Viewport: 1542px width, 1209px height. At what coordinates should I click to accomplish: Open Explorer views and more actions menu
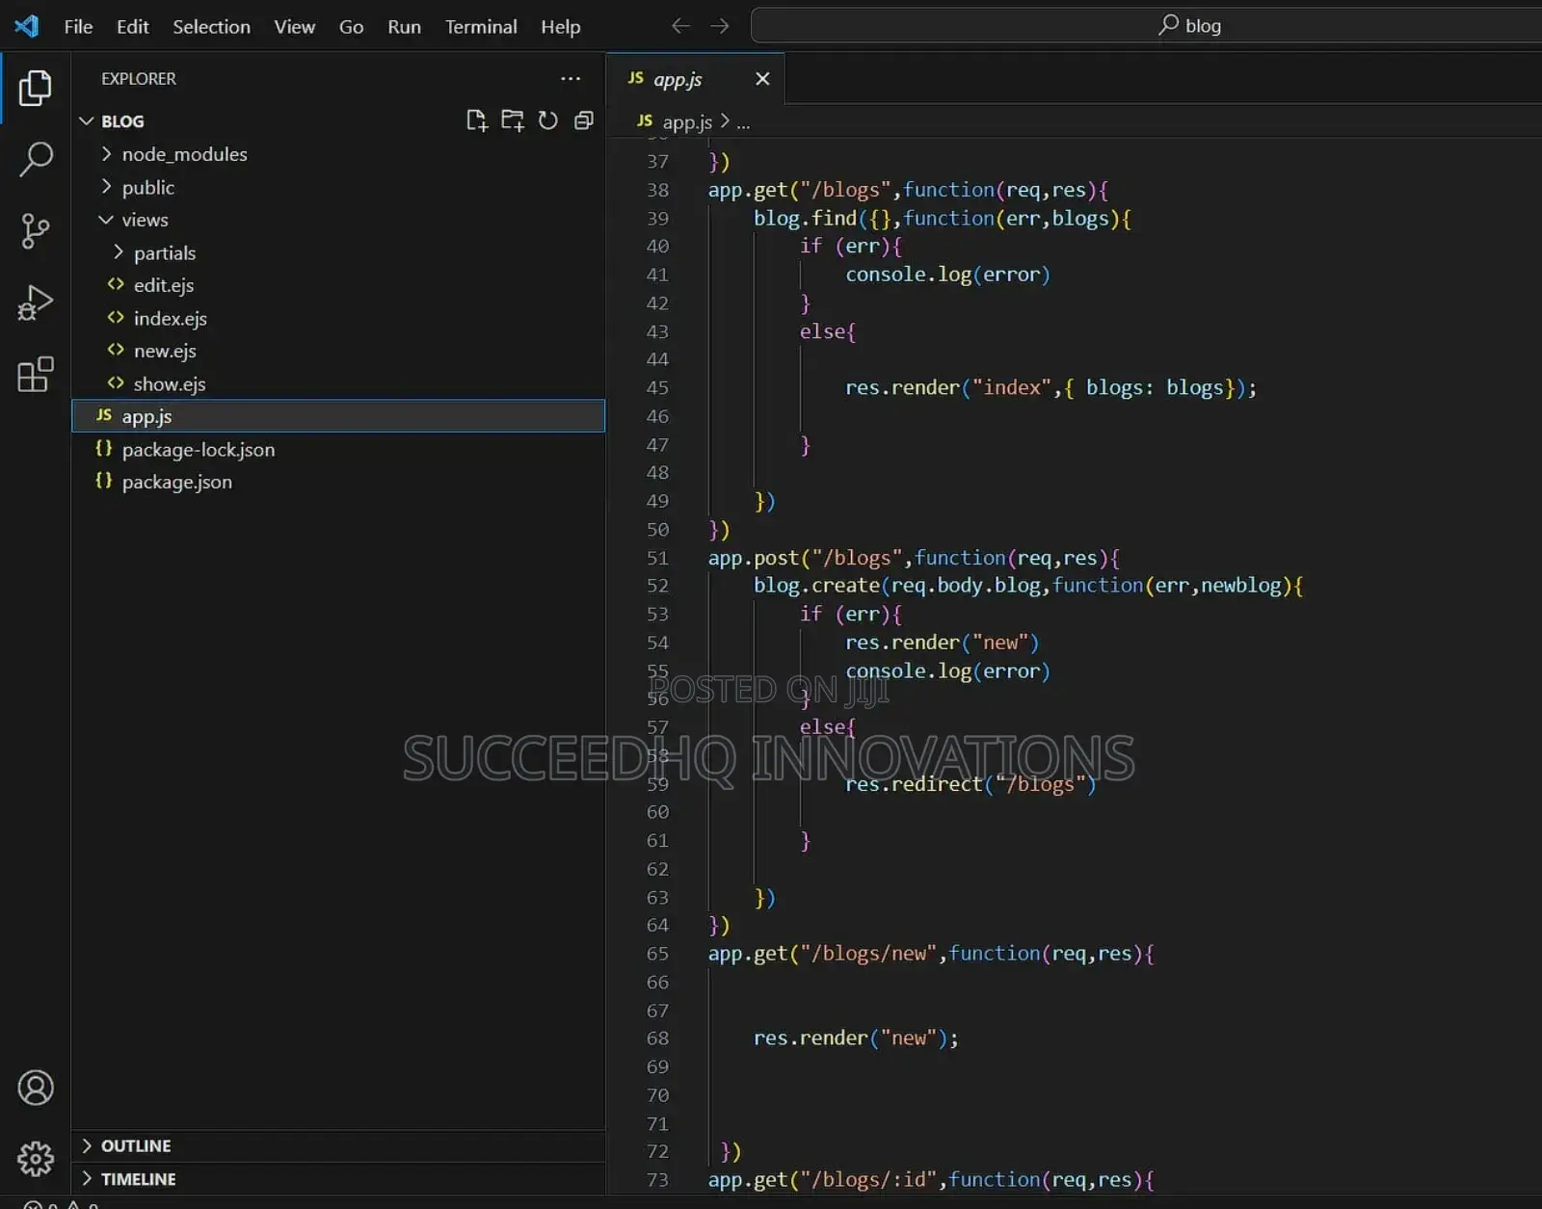click(571, 79)
